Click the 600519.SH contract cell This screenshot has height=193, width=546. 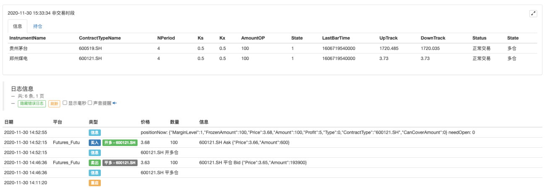coord(90,48)
